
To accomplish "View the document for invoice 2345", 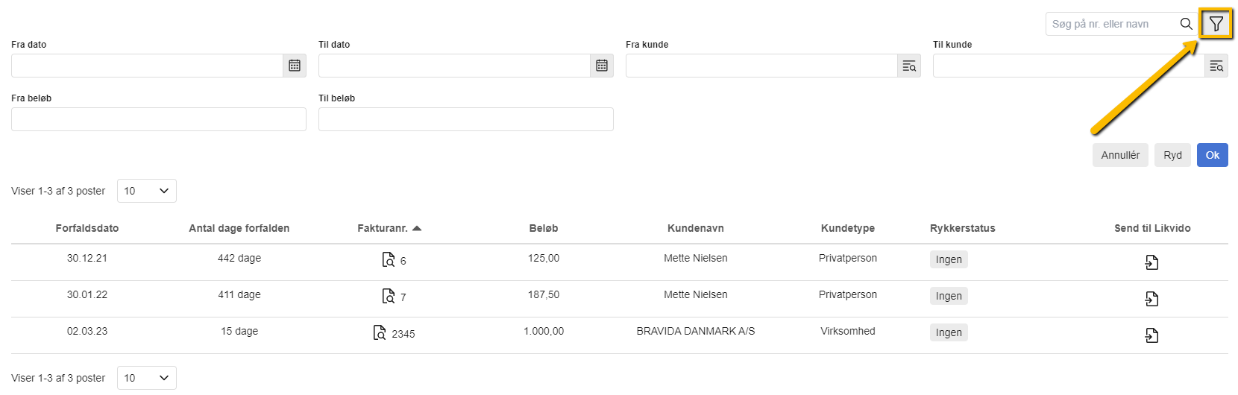I will pos(380,332).
